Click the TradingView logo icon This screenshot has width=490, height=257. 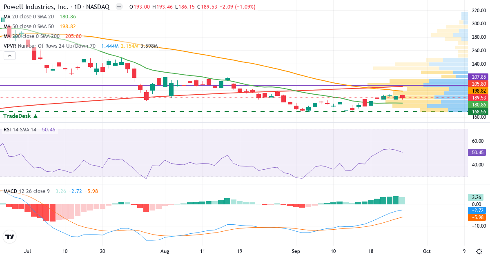[10, 237]
